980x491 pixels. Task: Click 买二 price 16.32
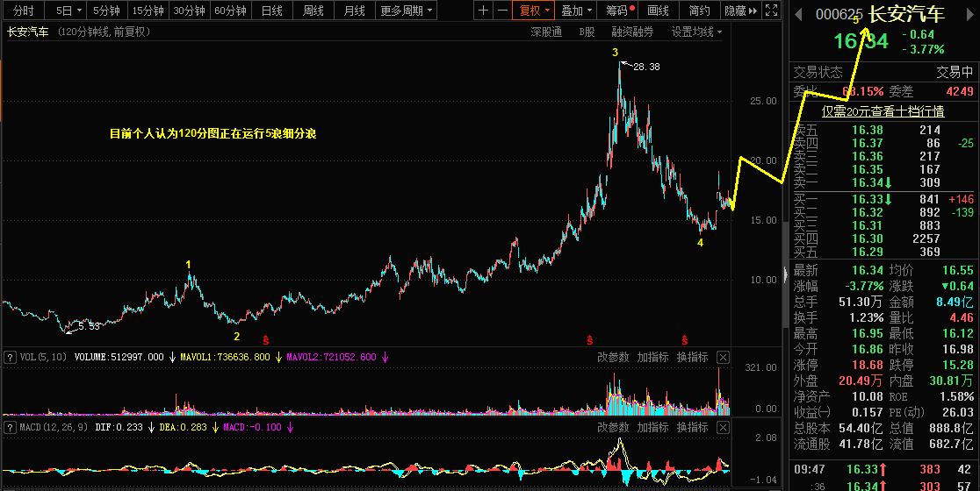tap(868, 212)
